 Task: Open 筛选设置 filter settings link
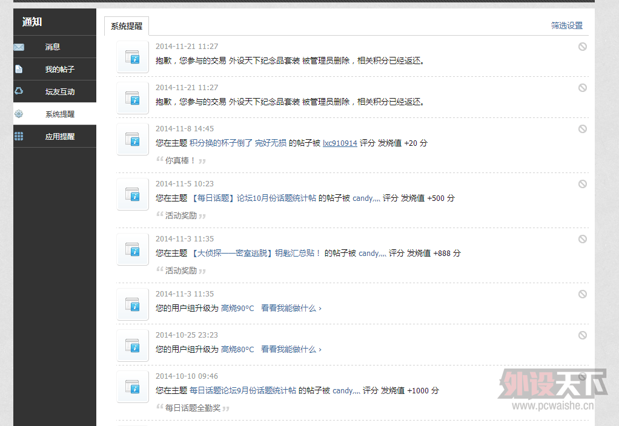[566, 25]
